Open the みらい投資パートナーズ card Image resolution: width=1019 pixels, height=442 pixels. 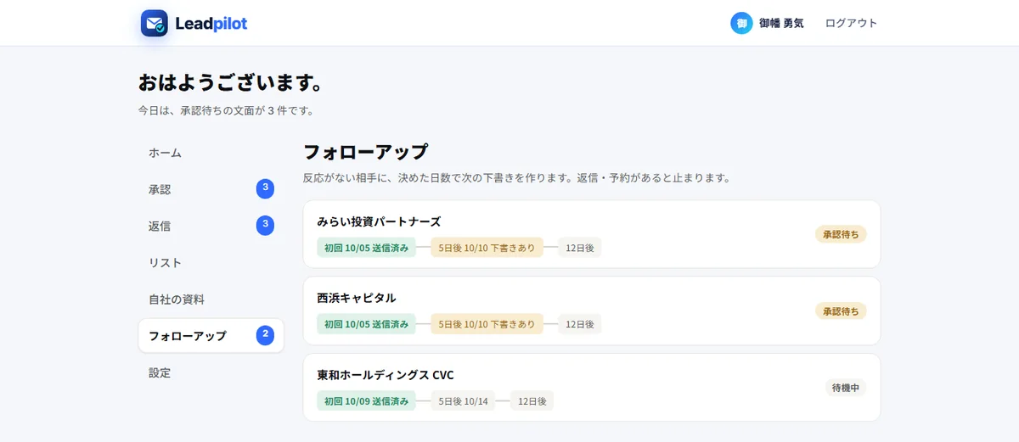[592, 234]
